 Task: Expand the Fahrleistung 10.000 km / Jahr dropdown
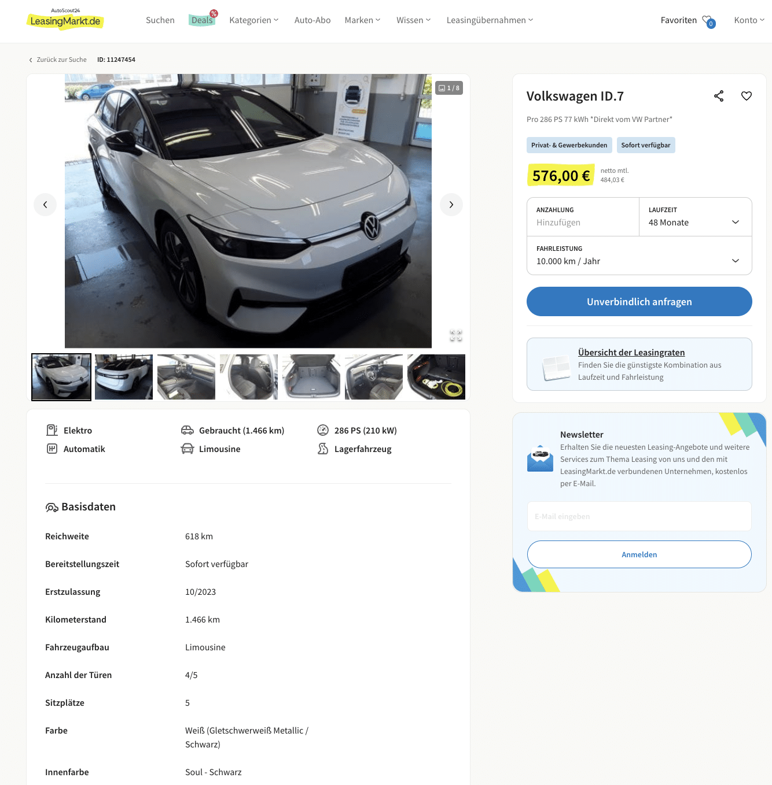(639, 256)
